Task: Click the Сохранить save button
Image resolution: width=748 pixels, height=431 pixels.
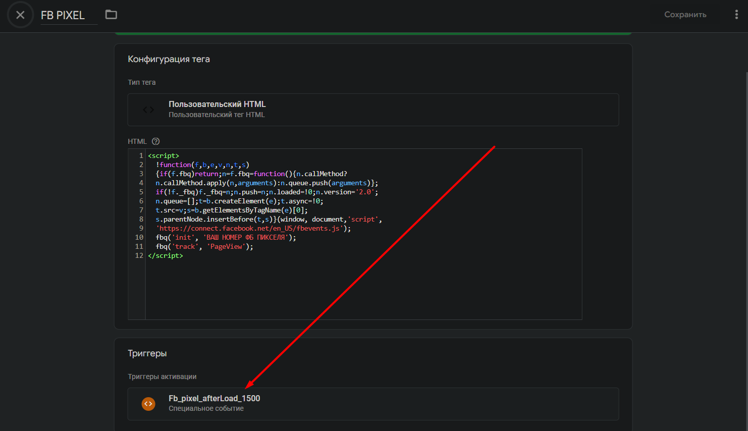Action: [685, 15]
